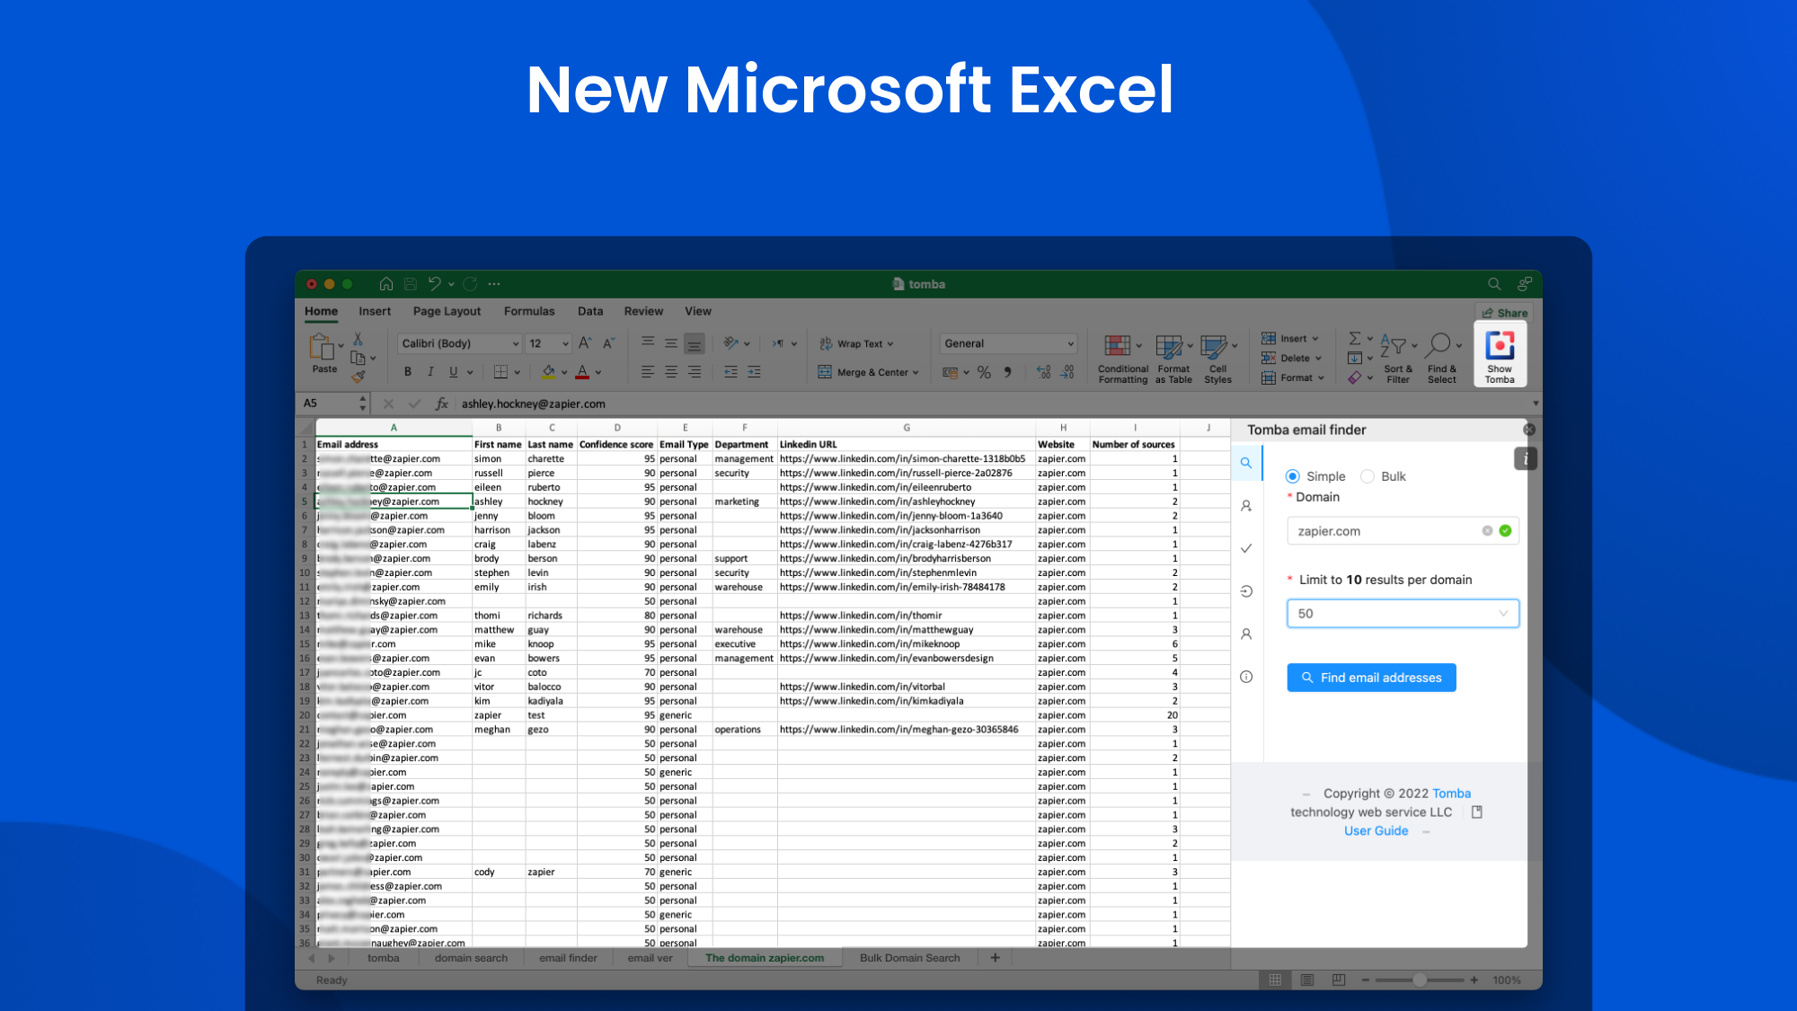
Task: Clear the zapier.com domain field
Action: point(1487,531)
